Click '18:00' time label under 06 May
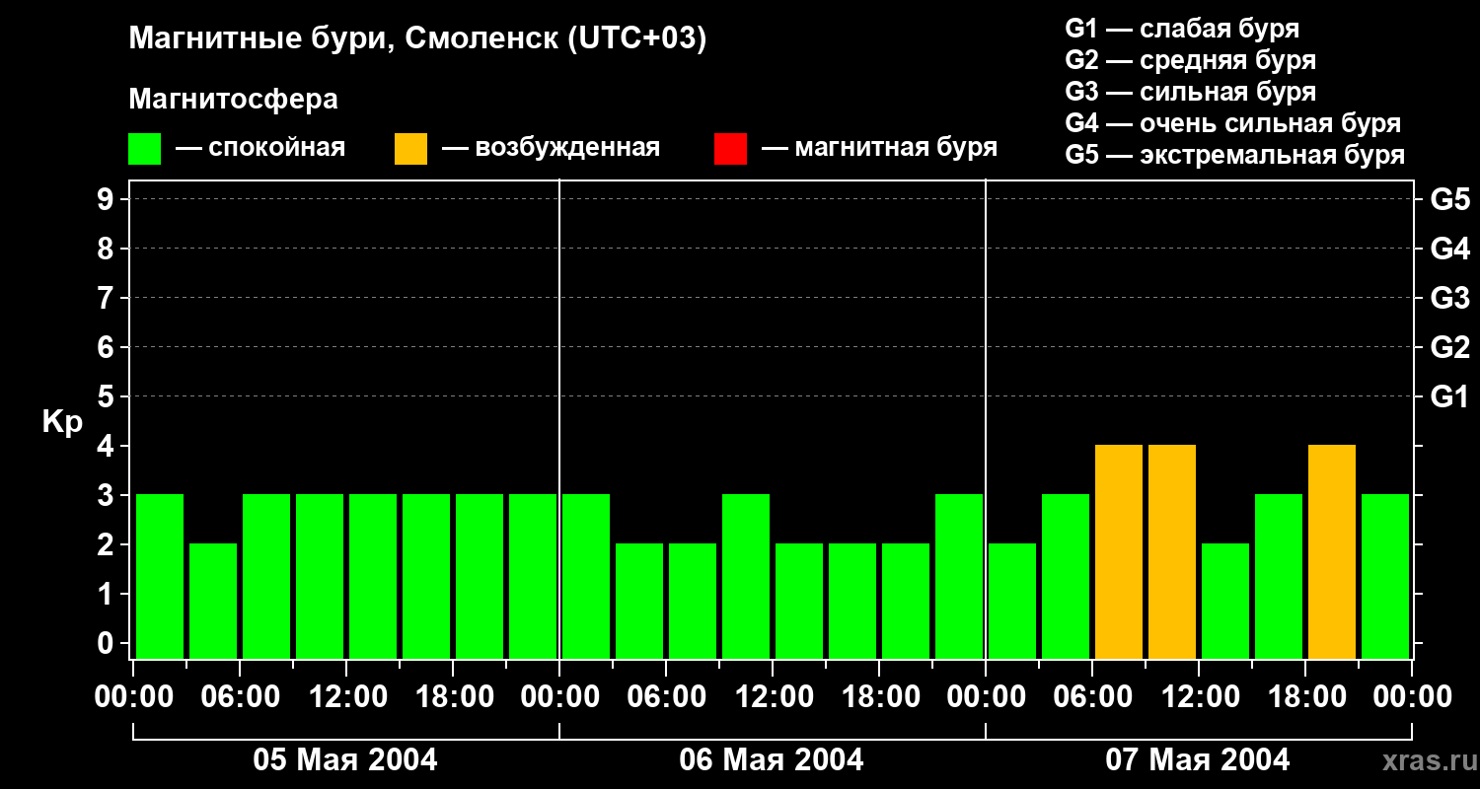Viewport: 1480px width, 789px height. (879, 697)
